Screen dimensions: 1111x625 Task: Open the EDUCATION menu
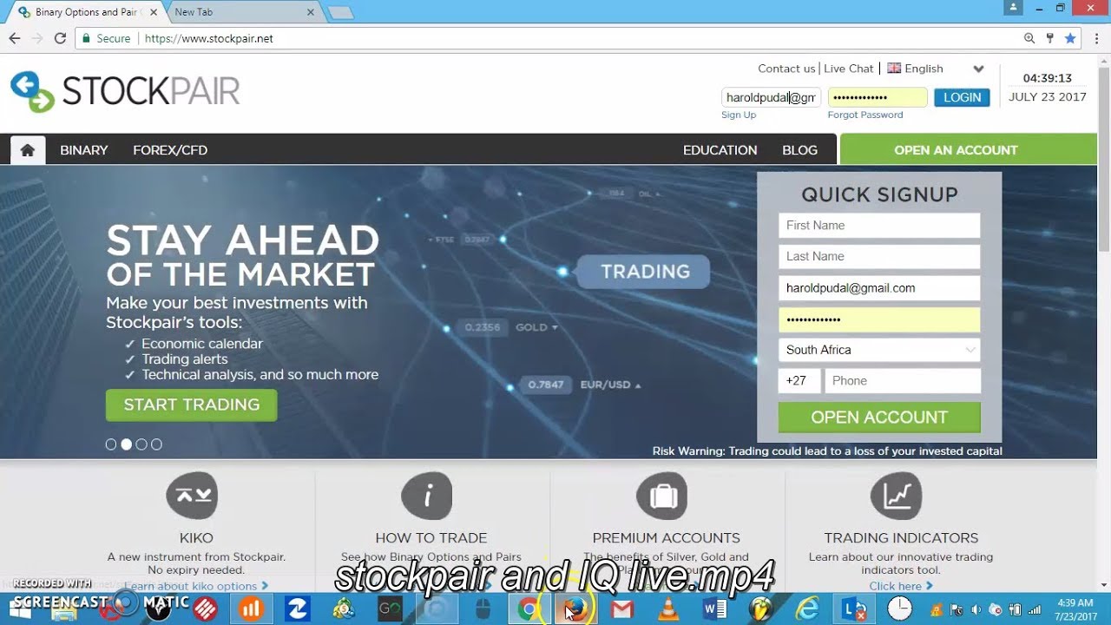[720, 150]
